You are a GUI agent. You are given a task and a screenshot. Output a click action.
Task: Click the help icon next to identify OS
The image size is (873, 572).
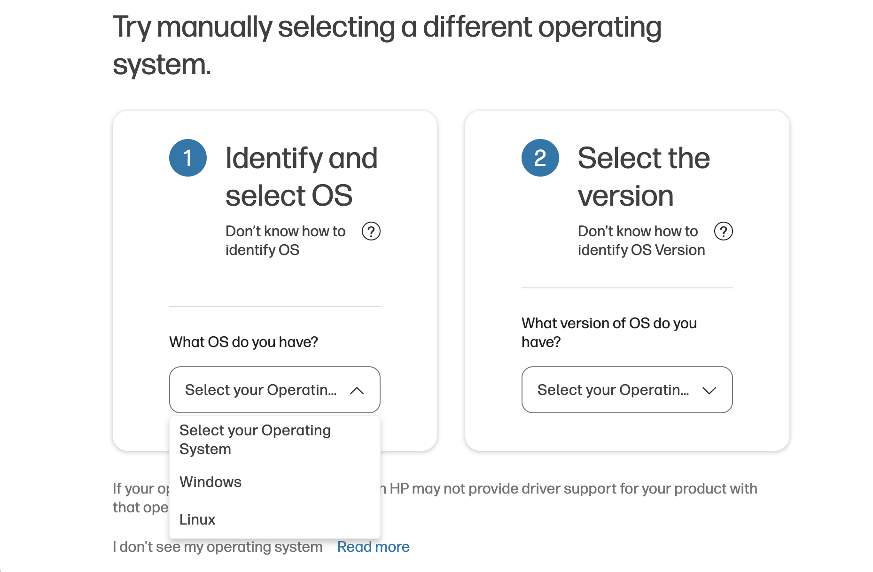371,231
